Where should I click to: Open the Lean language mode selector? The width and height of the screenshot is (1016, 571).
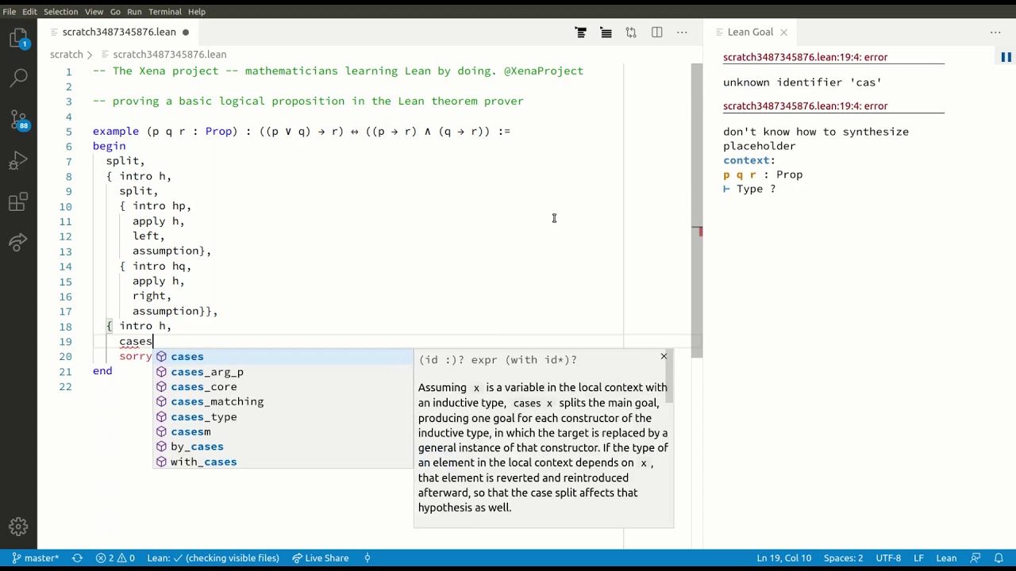click(x=946, y=558)
